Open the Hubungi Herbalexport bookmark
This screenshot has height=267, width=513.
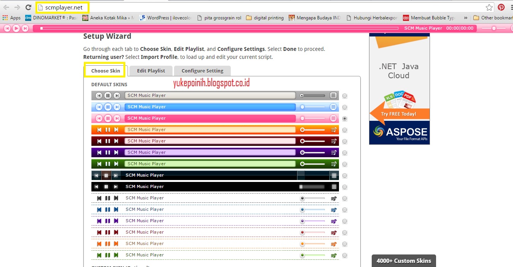pos(372,17)
